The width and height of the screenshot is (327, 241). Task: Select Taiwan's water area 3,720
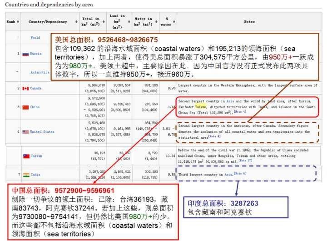point(153,153)
